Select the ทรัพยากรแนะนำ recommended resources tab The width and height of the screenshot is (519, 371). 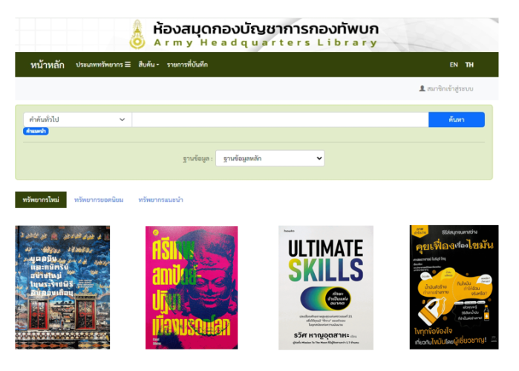pyautogui.click(x=160, y=200)
